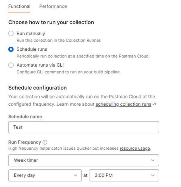
Task: Click the "Schedule name" field label
Action: click(25, 117)
